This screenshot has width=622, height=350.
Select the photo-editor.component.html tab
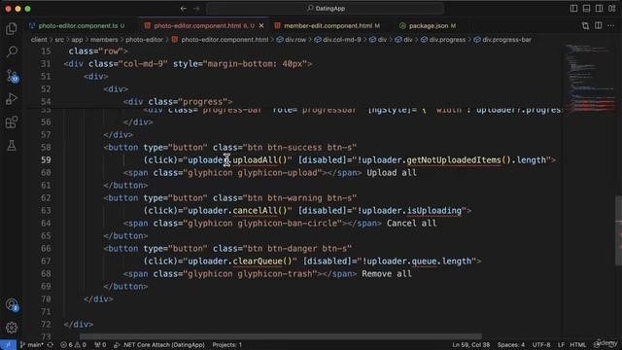[204, 26]
